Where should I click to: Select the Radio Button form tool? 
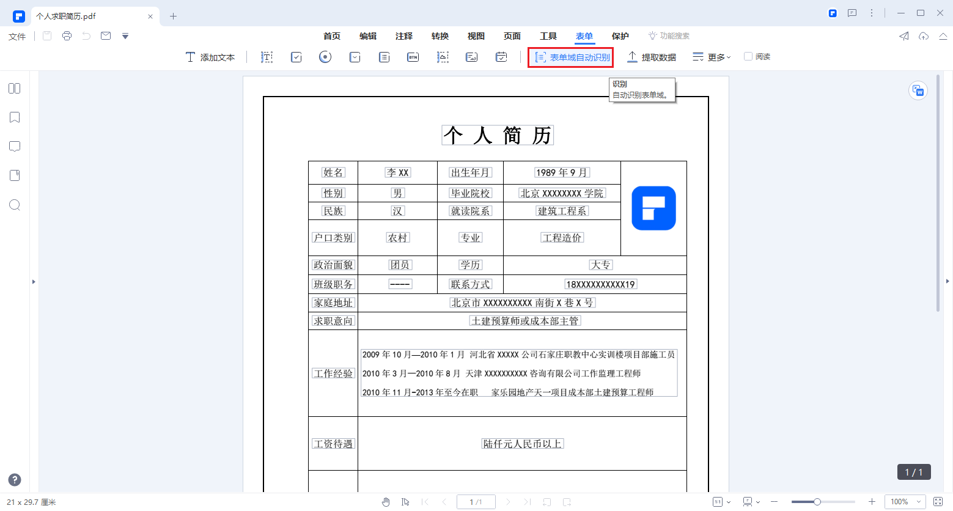coord(325,56)
